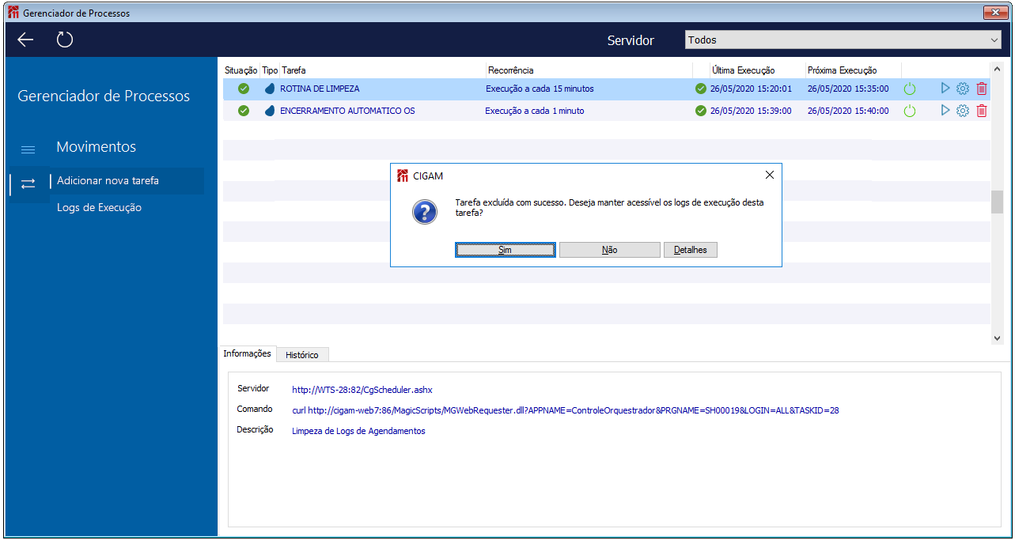The image size is (1015, 540).
Task: Run the ROTINA DE LIMPEZA task now
Action: [x=945, y=89]
